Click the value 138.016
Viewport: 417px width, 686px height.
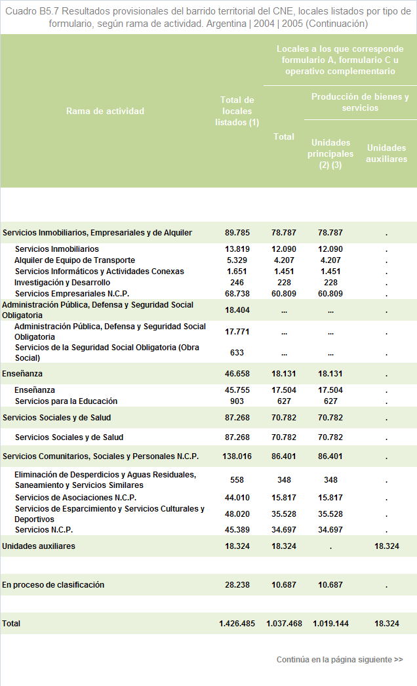tap(237, 456)
